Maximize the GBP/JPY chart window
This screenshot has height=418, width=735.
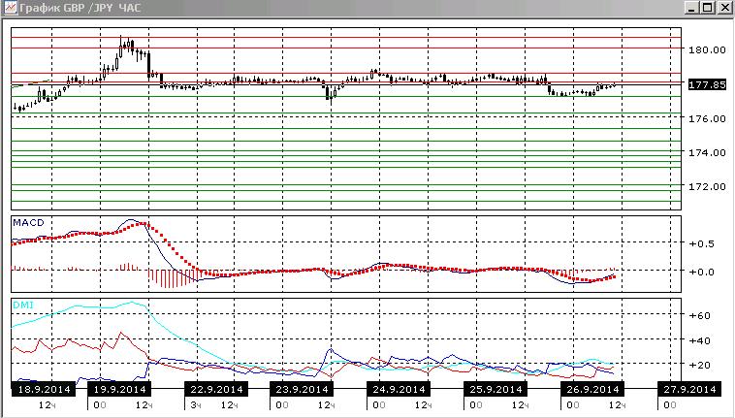[x=707, y=8]
